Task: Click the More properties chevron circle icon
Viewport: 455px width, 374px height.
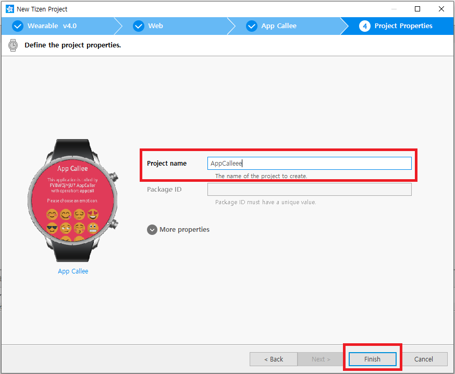Action: click(152, 230)
